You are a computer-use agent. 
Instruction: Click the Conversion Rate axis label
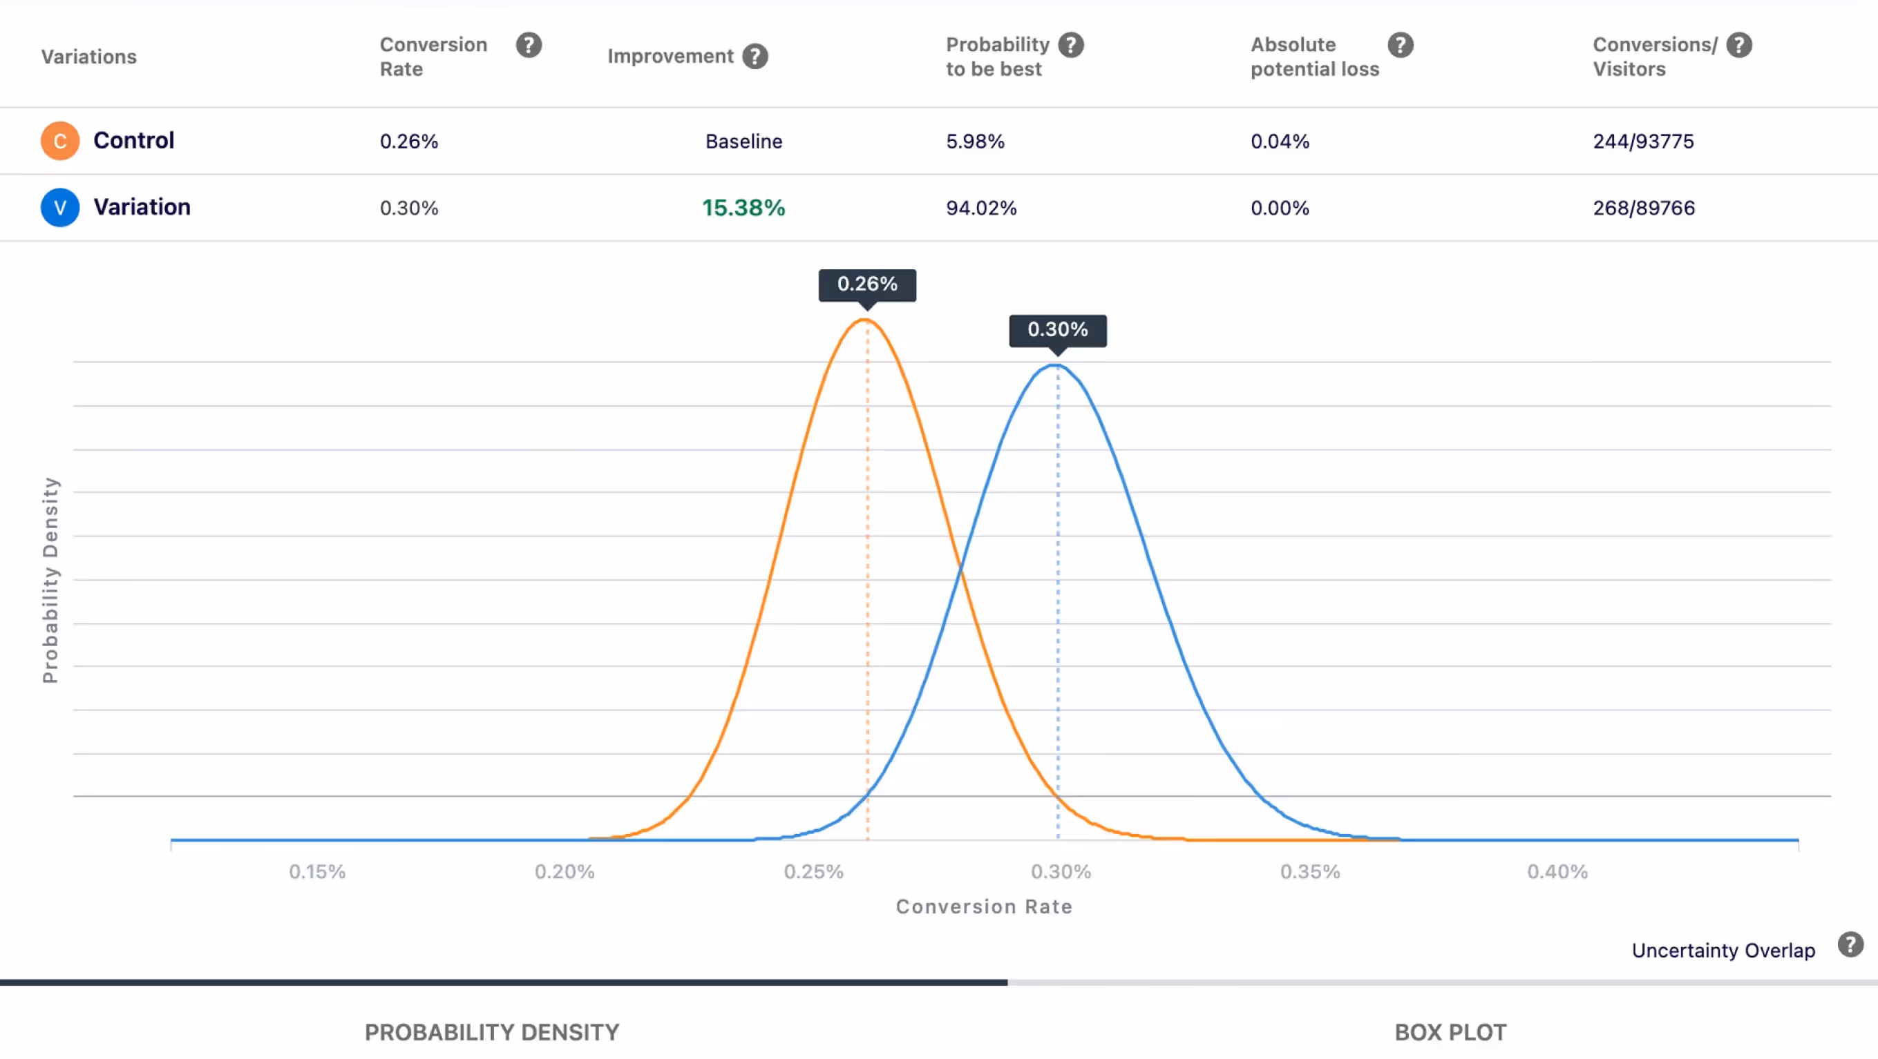pos(984,906)
